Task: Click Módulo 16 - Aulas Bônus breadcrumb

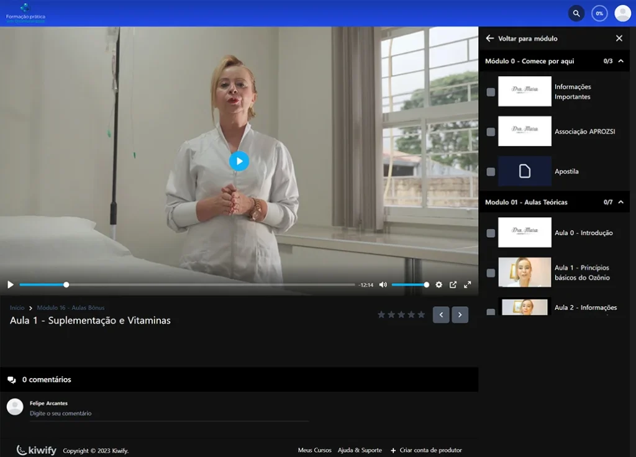Action: (71, 307)
